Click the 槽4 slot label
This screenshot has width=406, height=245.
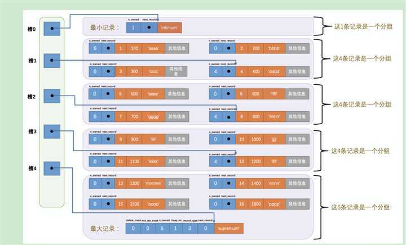[32, 169]
